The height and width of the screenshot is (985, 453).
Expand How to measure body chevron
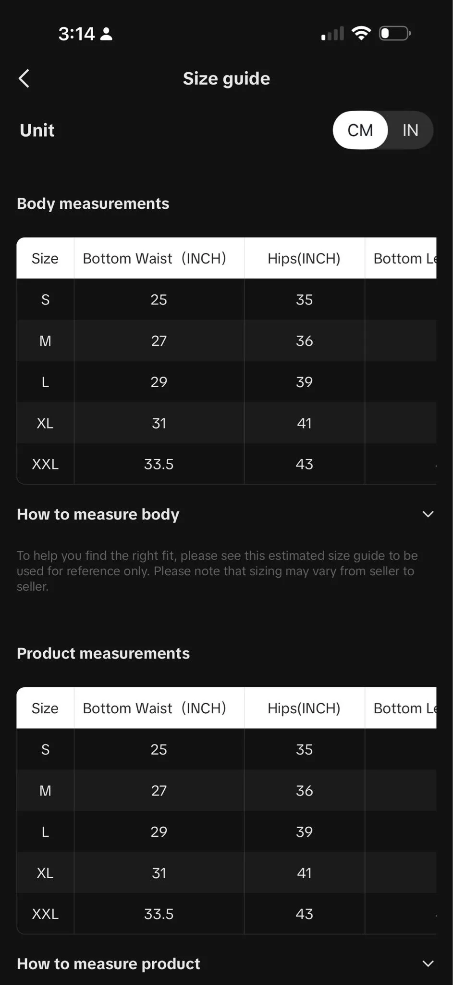428,514
